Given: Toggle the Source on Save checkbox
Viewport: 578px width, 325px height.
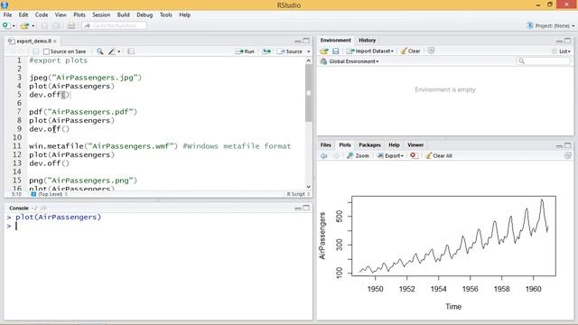Looking at the screenshot, I should pos(46,51).
